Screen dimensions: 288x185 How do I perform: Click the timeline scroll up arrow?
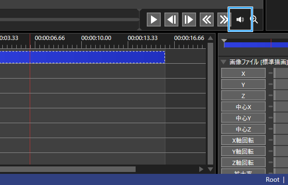[210, 38]
